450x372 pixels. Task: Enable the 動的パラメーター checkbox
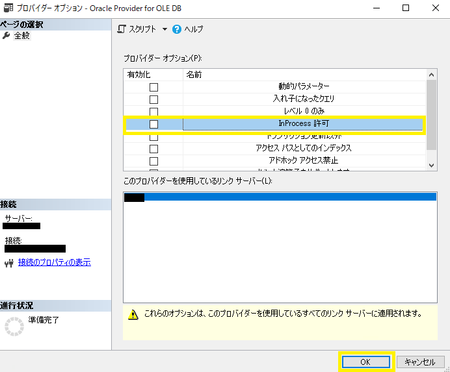coord(154,87)
